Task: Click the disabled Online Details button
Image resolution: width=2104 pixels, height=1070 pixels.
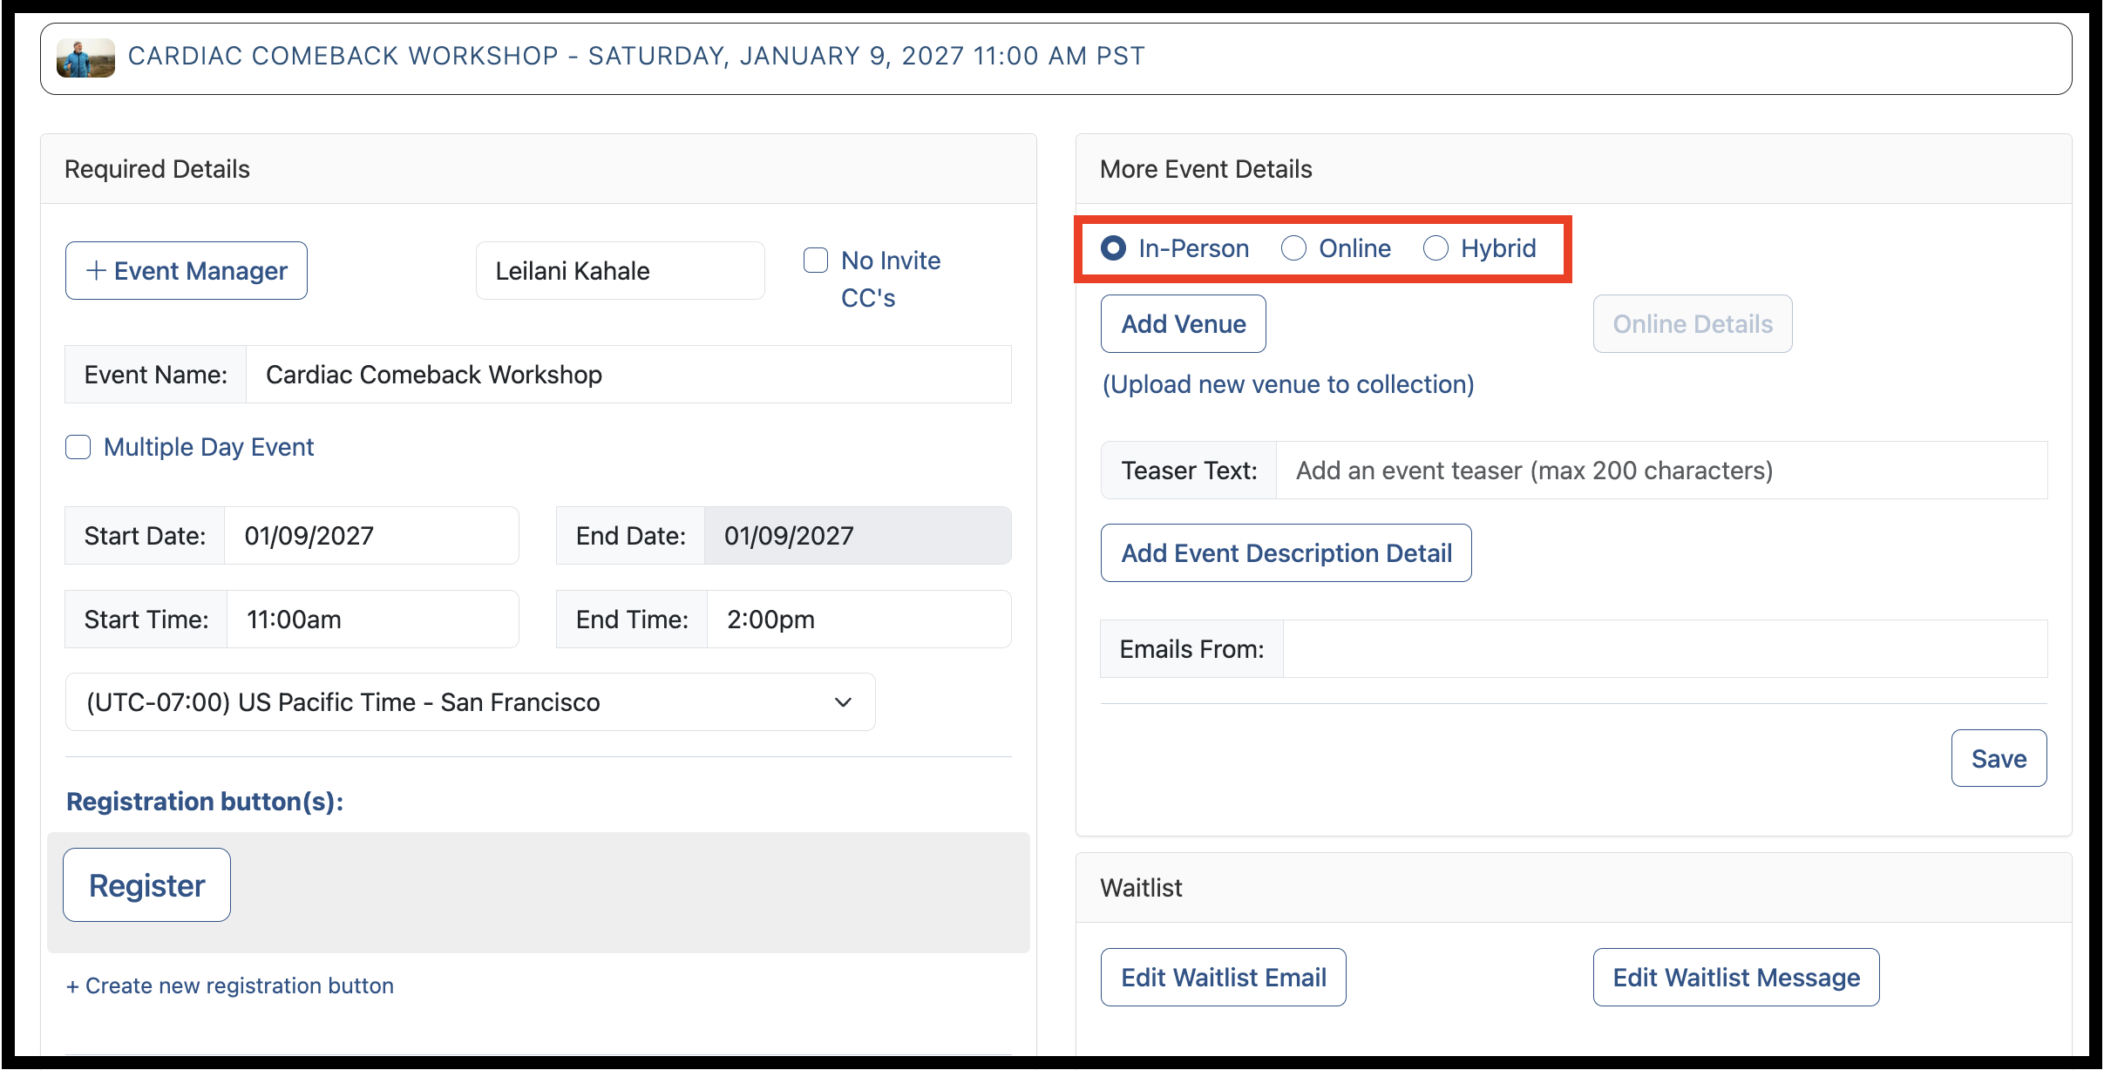Action: [x=1693, y=324]
